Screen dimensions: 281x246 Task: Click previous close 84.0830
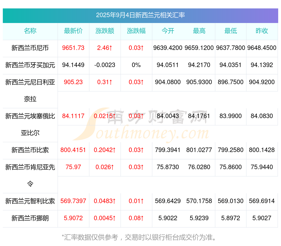click(262, 116)
